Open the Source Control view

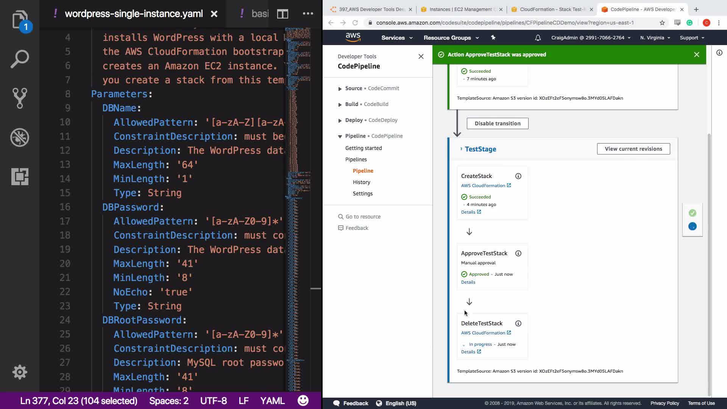click(20, 98)
